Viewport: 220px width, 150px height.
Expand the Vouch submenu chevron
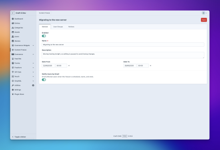click(x=33, y=76)
